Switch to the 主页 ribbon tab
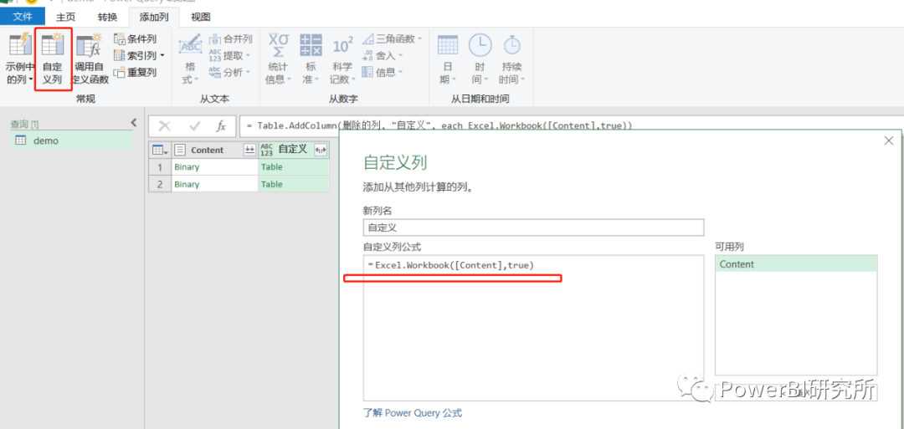The image size is (904, 429). click(x=66, y=18)
